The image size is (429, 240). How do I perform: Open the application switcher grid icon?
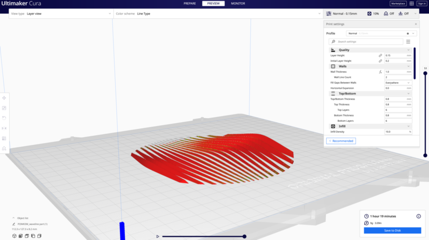point(411,4)
